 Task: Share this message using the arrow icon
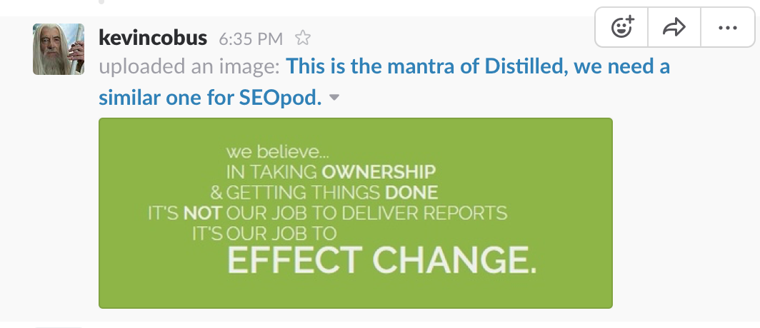point(674,28)
